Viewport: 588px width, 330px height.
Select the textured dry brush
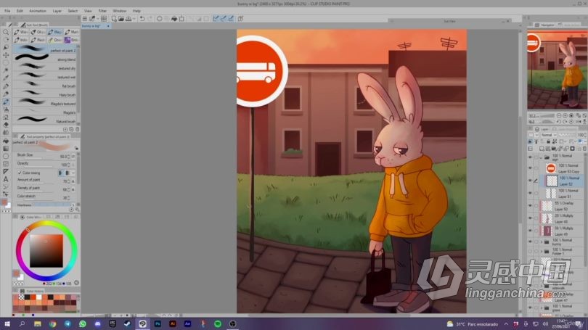click(46, 67)
